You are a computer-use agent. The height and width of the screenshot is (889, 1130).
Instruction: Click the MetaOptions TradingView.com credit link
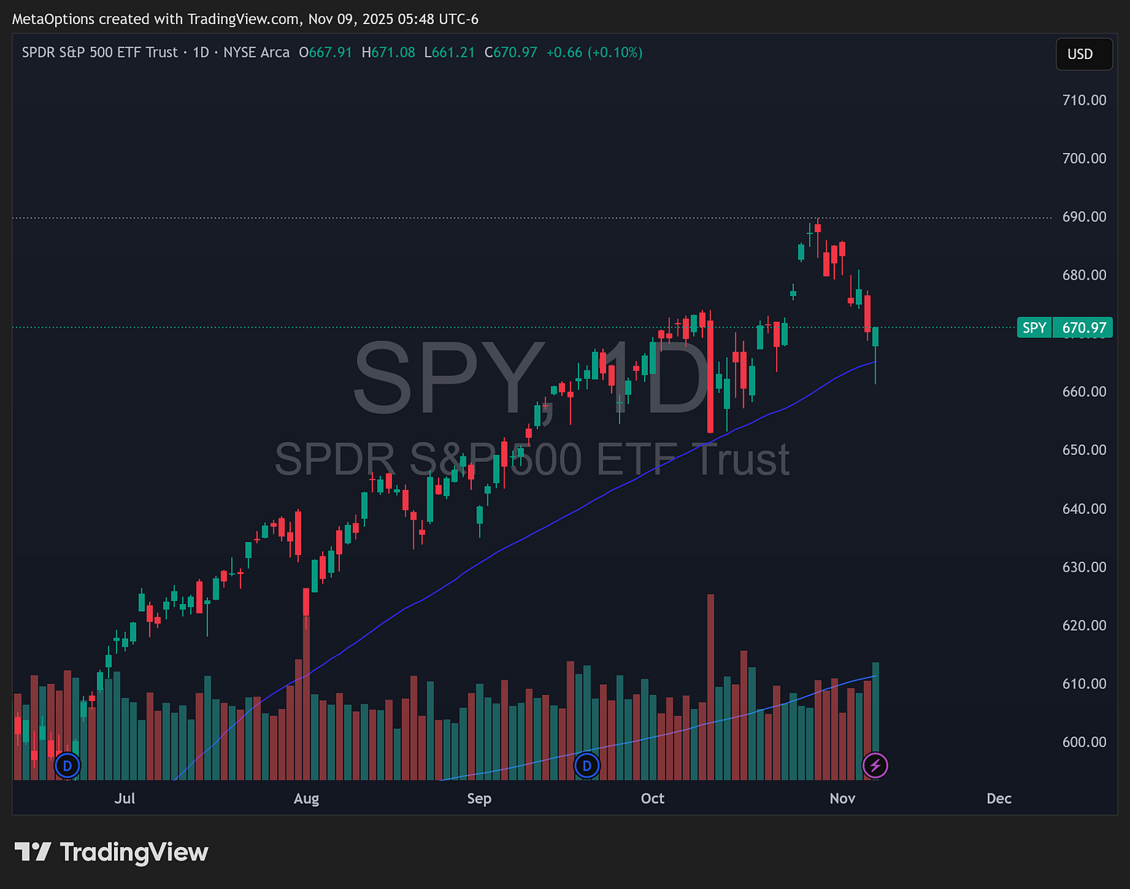[x=155, y=19]
